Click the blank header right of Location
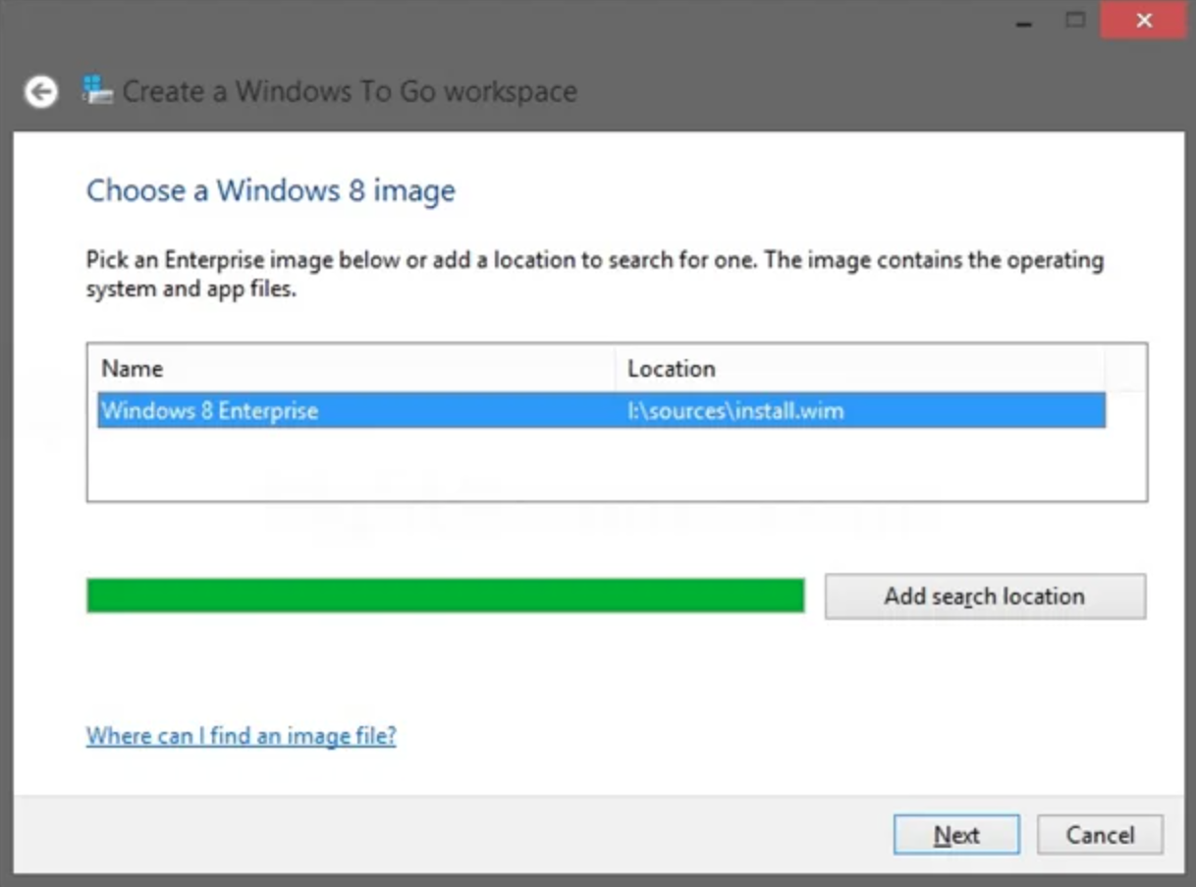1196x887 pixels. pyautogui.click(x=1124, y=369)
